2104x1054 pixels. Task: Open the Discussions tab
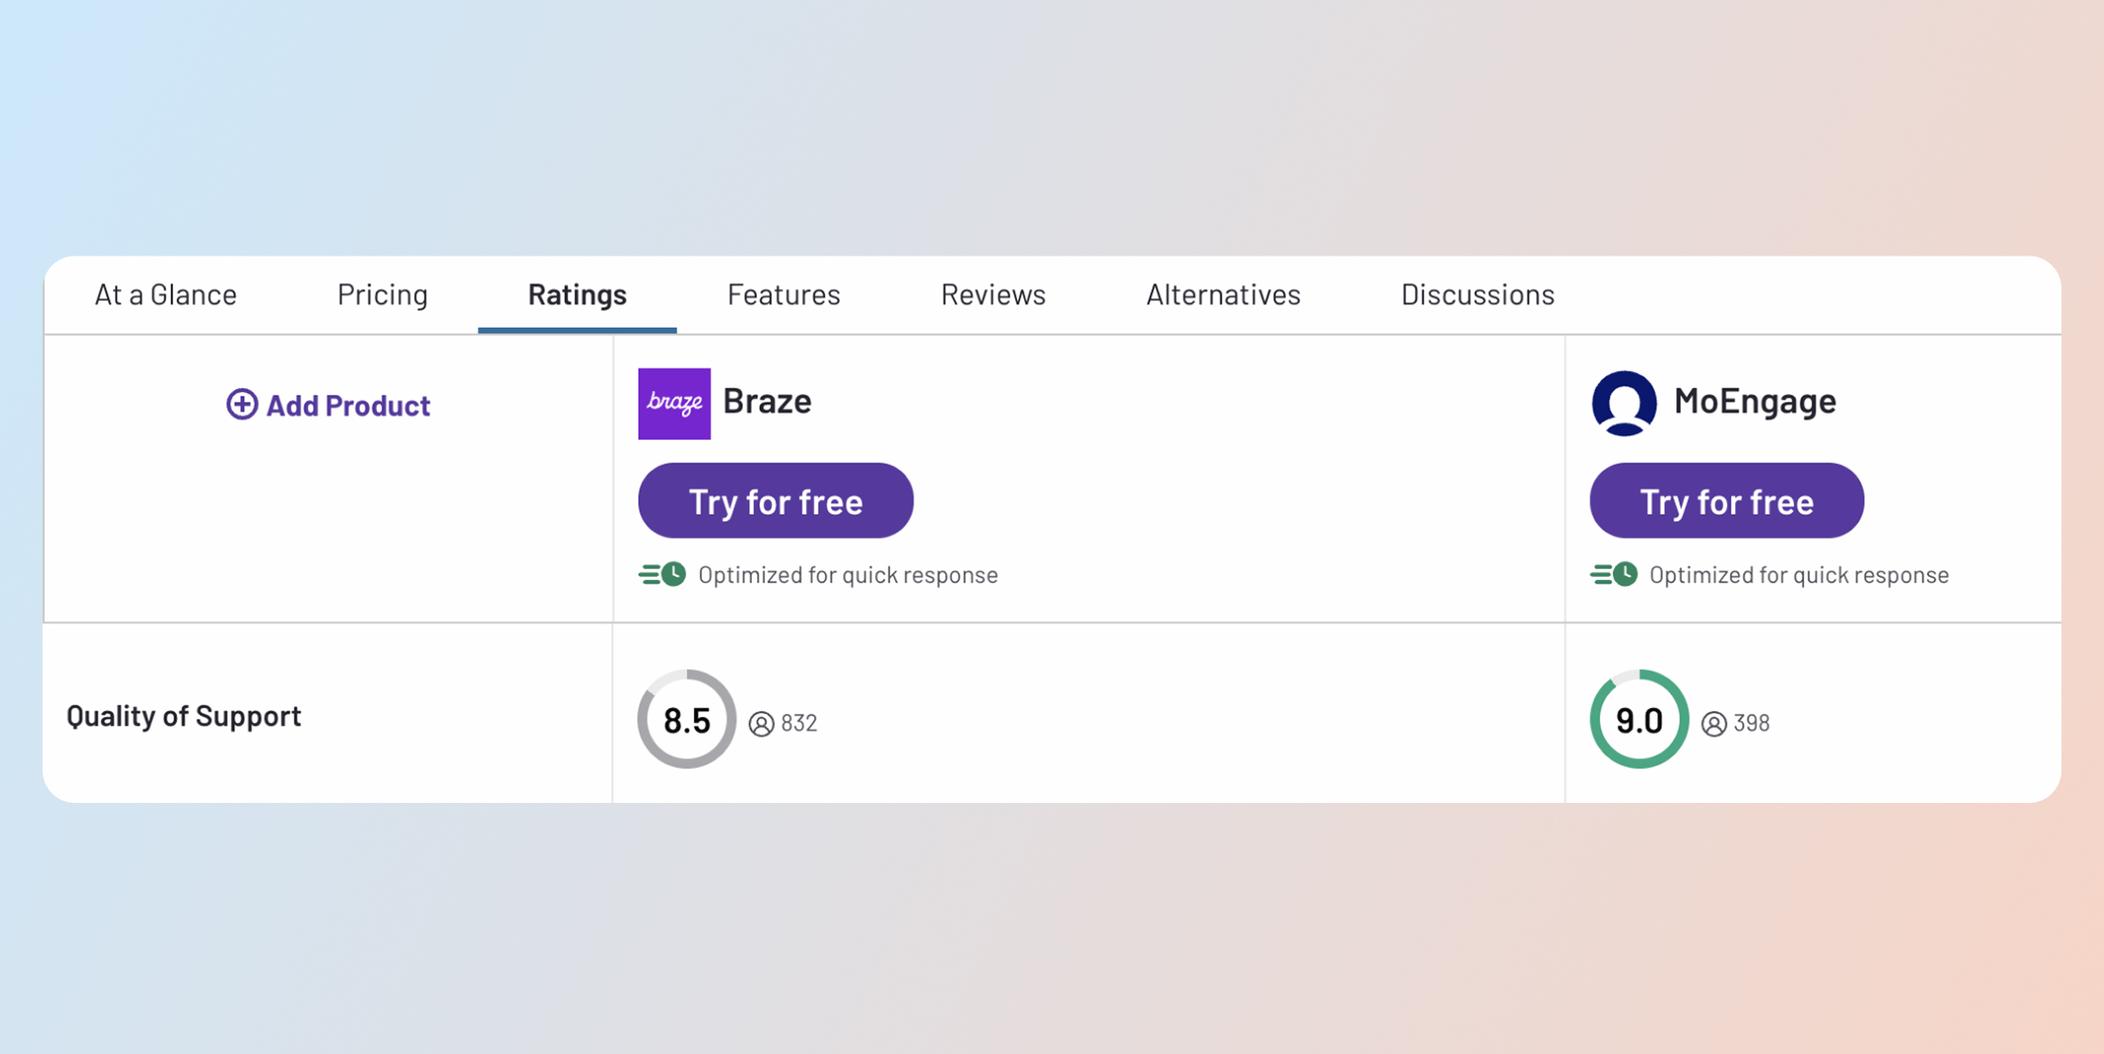click(1478, 294)
